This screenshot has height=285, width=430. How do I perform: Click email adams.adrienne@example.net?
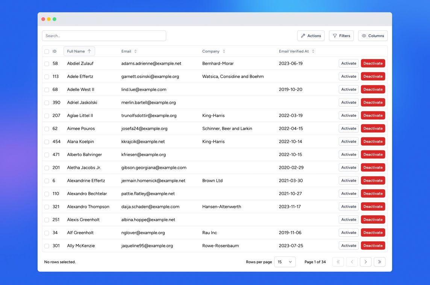coord(151,64)
